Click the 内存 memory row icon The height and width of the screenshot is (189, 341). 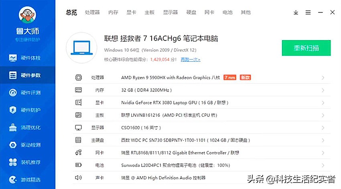point(79,90)
